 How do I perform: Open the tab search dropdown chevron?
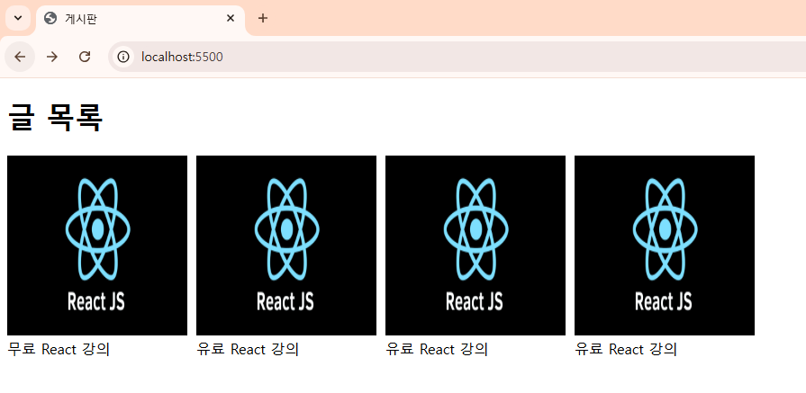(18, 18)
